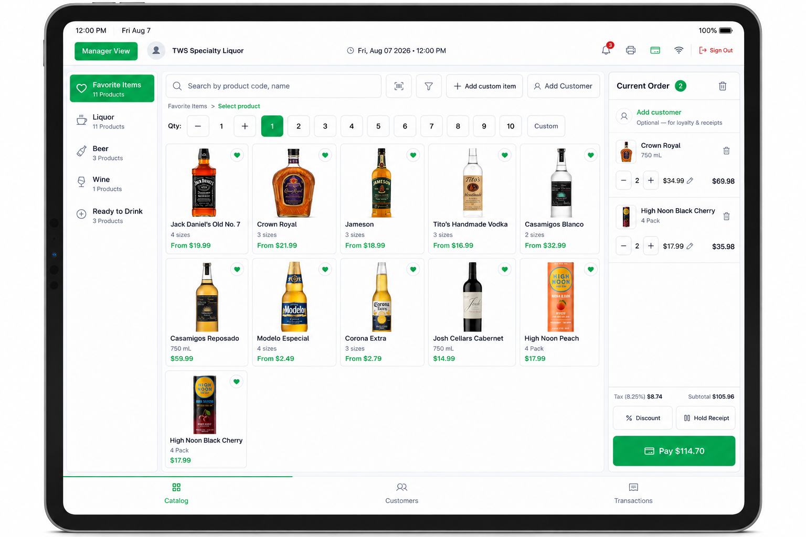This screenshot has width=806, height=537.
Task: Select the Modelo Especial product card
Action: coord(294,313)
